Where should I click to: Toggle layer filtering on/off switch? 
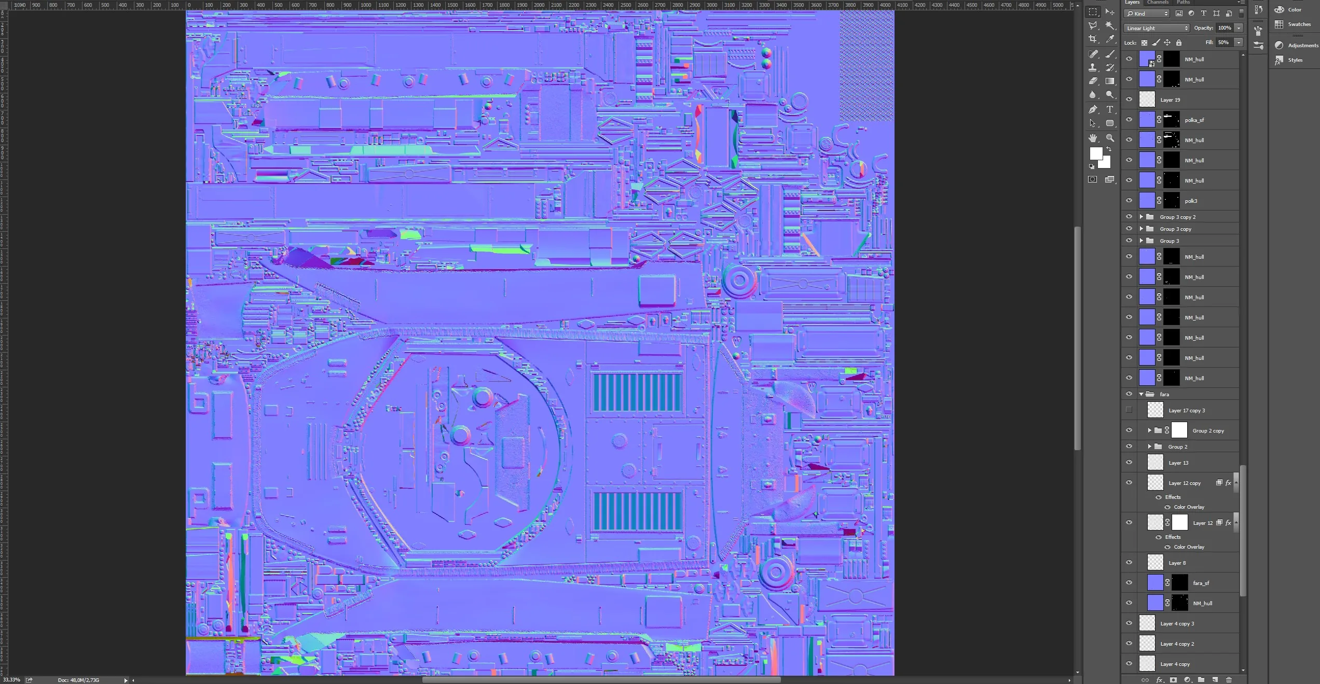(1241, 13)
